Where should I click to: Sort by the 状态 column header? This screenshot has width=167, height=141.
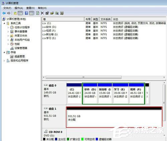(139, 19)
